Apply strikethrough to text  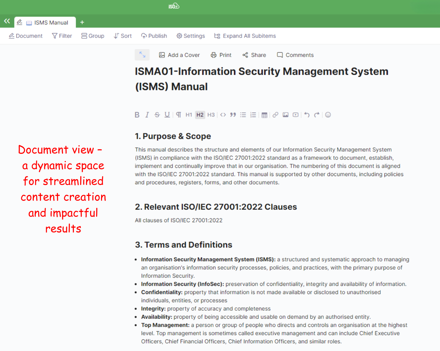(157, 115)
